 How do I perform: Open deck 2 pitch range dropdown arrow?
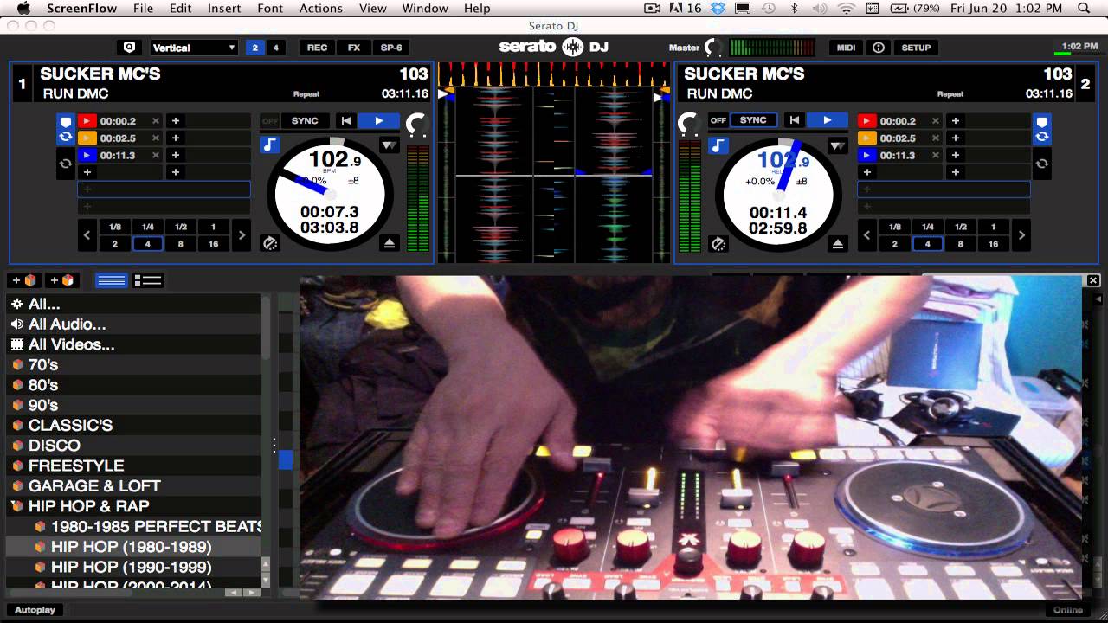pyautogui.click(x=837, y=145)
